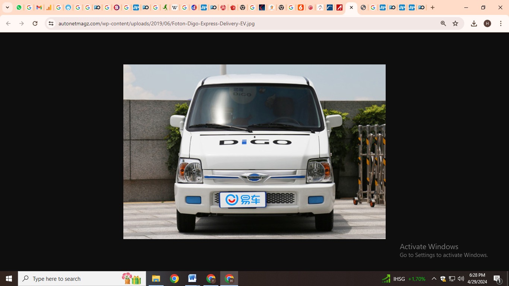Reload the page using the refresh icon
Image resolution: width=509 pixels, height=286 pixels.
point(35,23)
